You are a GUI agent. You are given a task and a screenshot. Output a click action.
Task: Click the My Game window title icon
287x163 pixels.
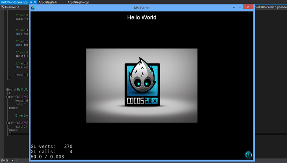[x=33, y=8]
